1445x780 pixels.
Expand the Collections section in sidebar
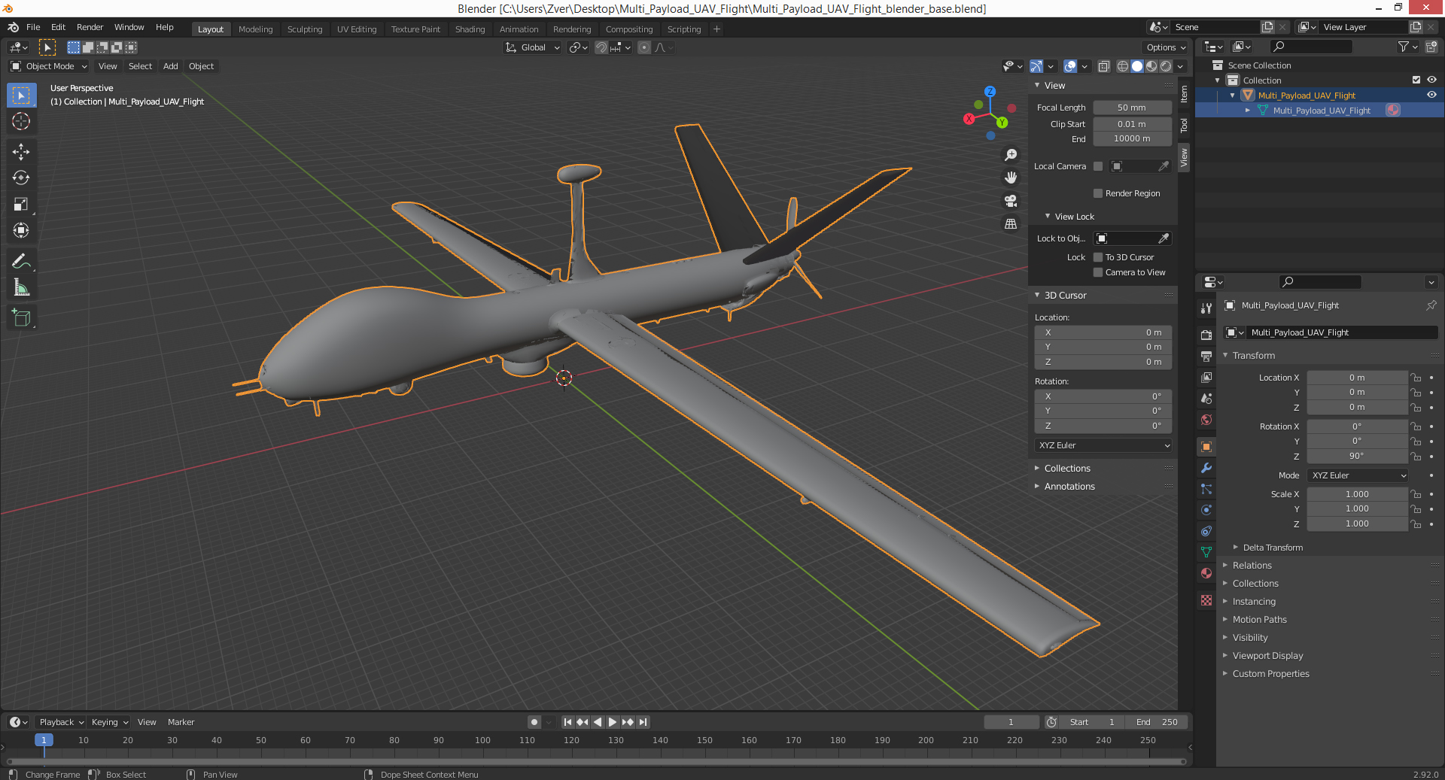pyautogui.click(x=1066, y=469)
